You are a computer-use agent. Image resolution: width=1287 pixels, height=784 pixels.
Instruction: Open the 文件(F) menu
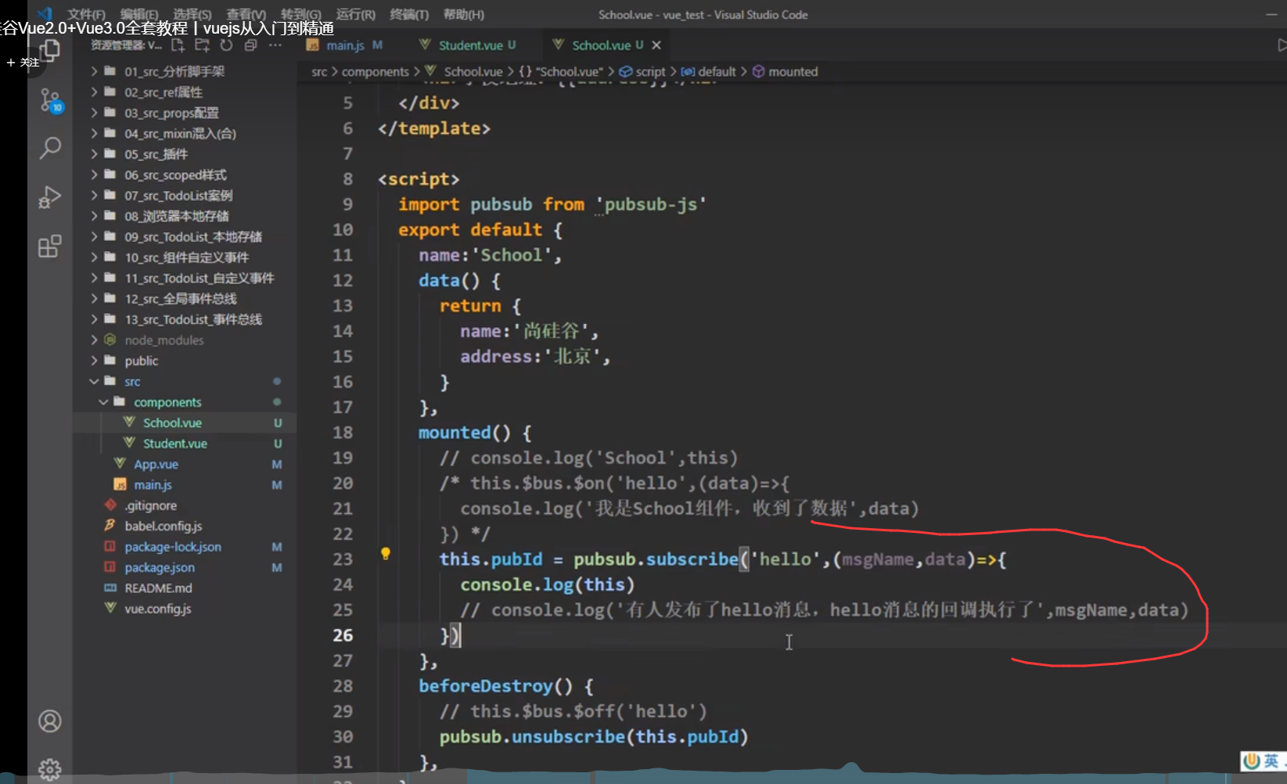tap(86, 14)
